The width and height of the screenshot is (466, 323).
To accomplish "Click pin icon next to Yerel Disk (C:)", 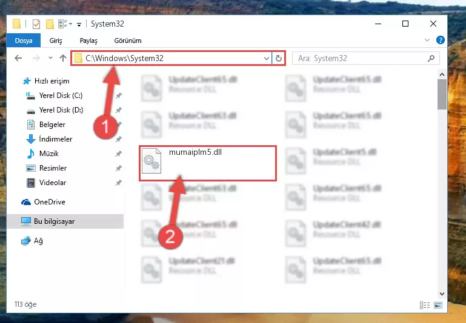I will (119, 96).
